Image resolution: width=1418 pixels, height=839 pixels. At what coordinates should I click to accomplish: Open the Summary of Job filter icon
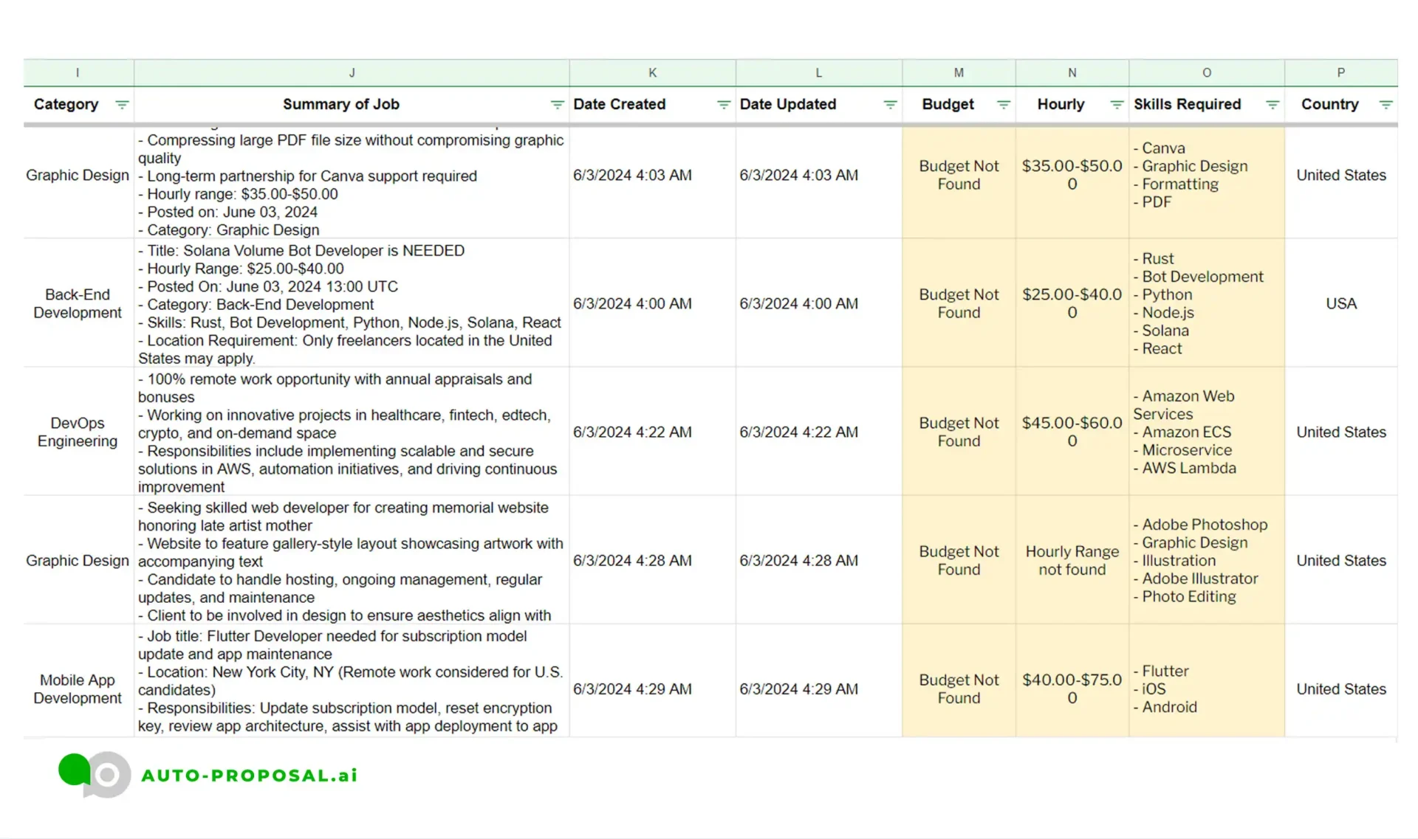coord(557,105)
